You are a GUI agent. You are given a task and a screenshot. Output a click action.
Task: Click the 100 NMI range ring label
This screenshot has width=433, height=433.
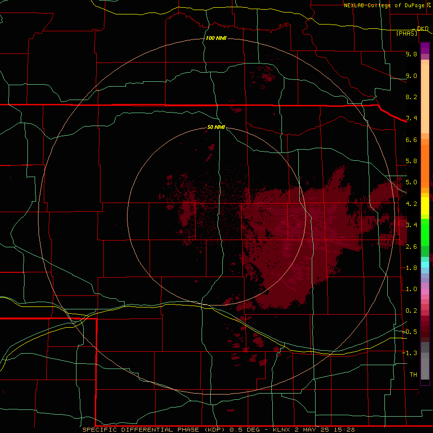pos(216,38)
